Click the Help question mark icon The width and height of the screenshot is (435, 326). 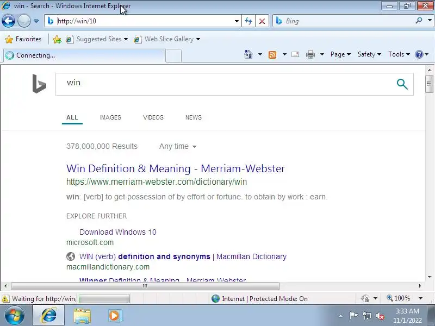419,54
